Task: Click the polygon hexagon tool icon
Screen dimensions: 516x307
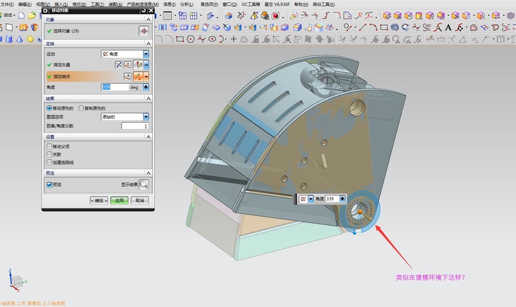Action: coord(190,39)
